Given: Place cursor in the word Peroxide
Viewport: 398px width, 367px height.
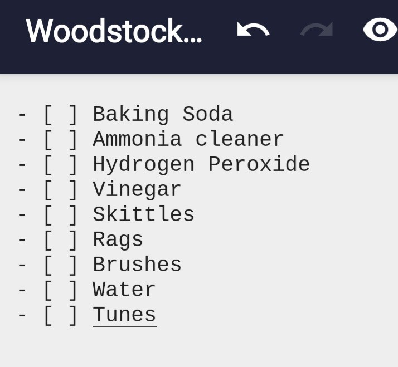Looking at the screenshot, I should tap(259, 164).
